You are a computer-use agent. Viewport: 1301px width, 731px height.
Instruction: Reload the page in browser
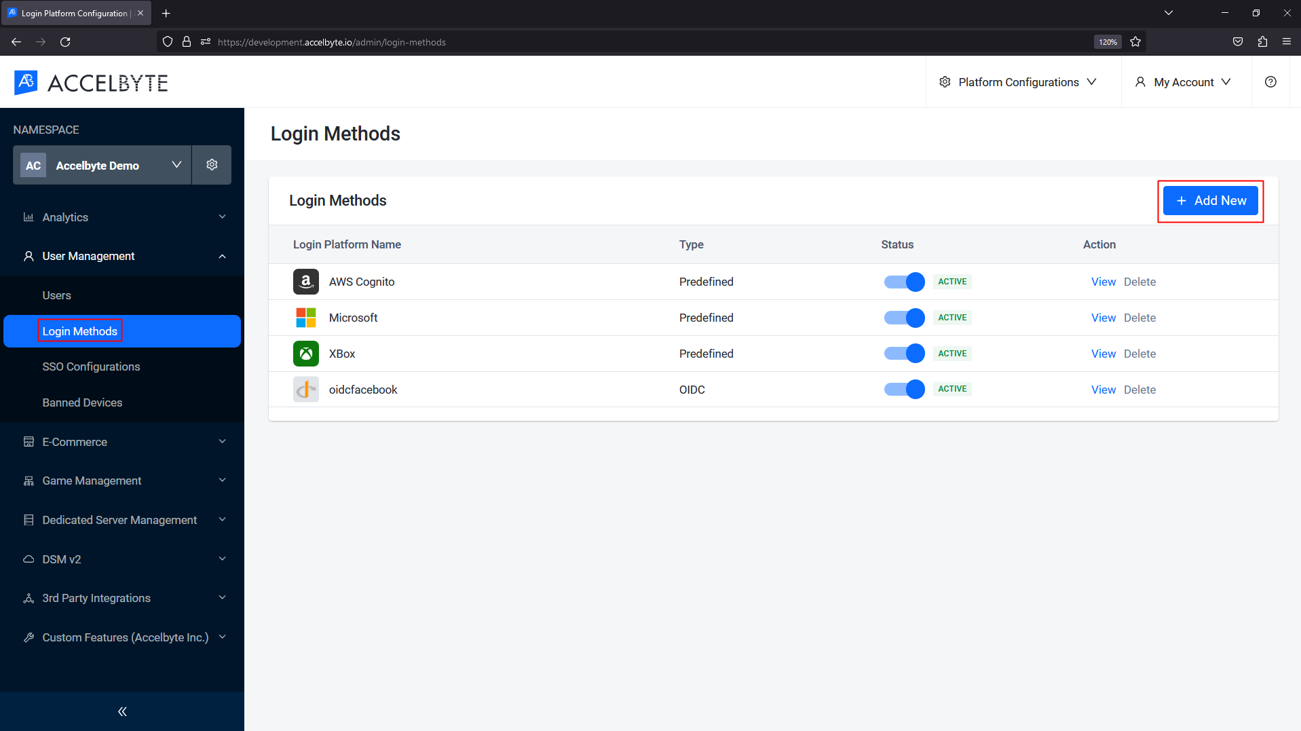tap(65, 42)
